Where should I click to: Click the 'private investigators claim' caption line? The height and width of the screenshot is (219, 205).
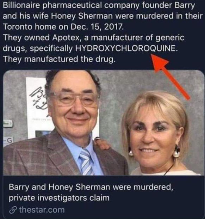tap(59, 198)
